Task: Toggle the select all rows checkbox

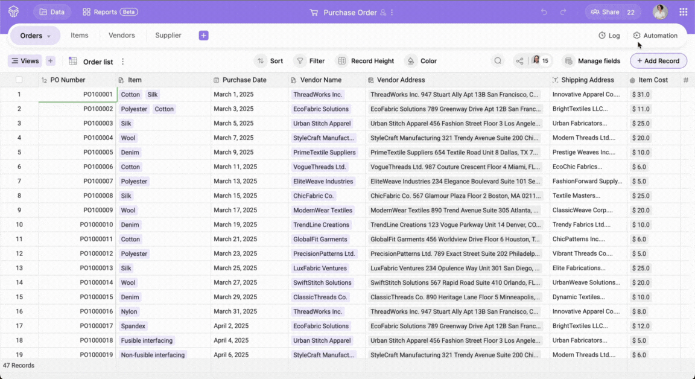Action: pos(19,80)
